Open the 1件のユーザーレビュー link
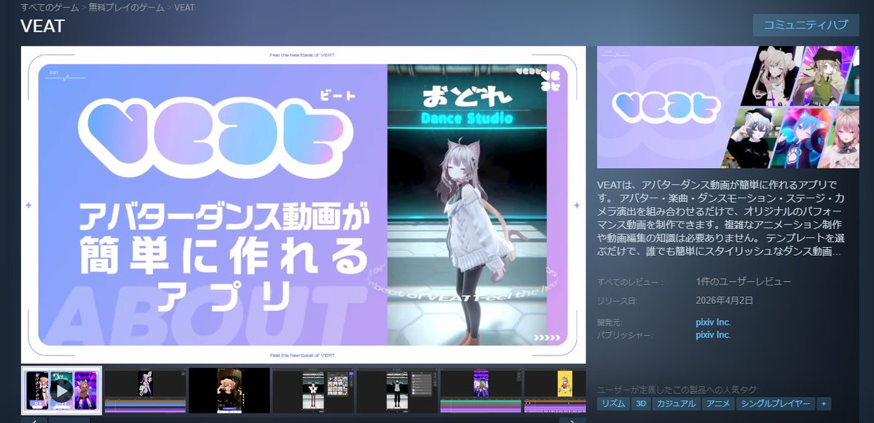Screen dimensions: 874x423 [743, 281]
